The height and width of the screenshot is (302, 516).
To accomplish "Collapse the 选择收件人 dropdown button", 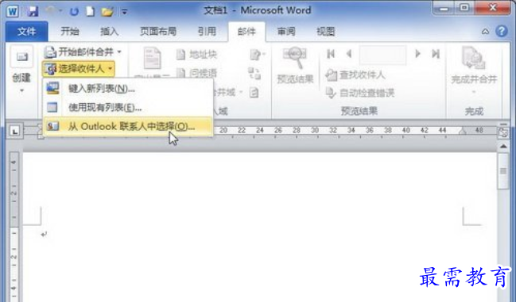I will point(79,69).
